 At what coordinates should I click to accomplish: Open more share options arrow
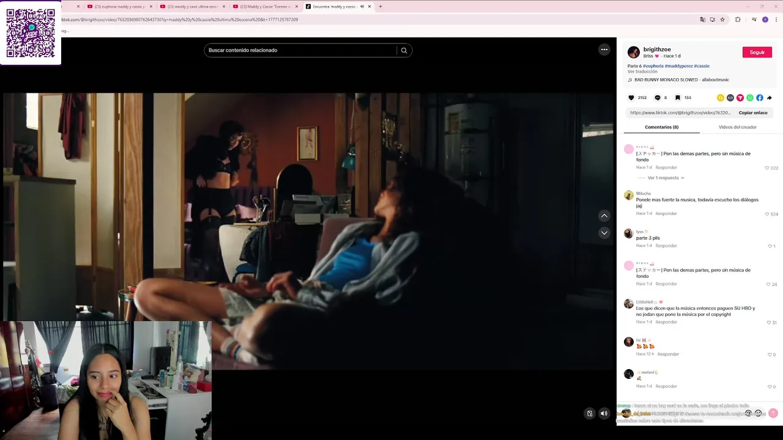click(x=770, y=98)
